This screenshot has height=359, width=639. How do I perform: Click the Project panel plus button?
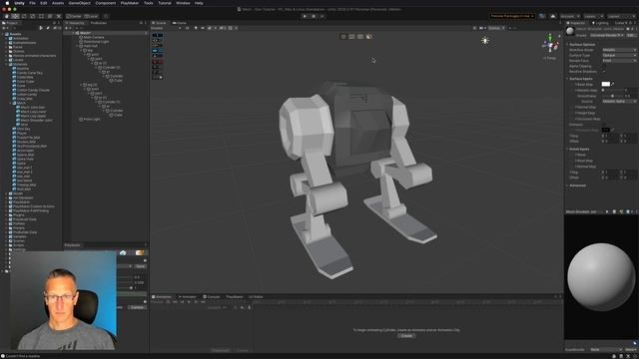tap(5, 28)
